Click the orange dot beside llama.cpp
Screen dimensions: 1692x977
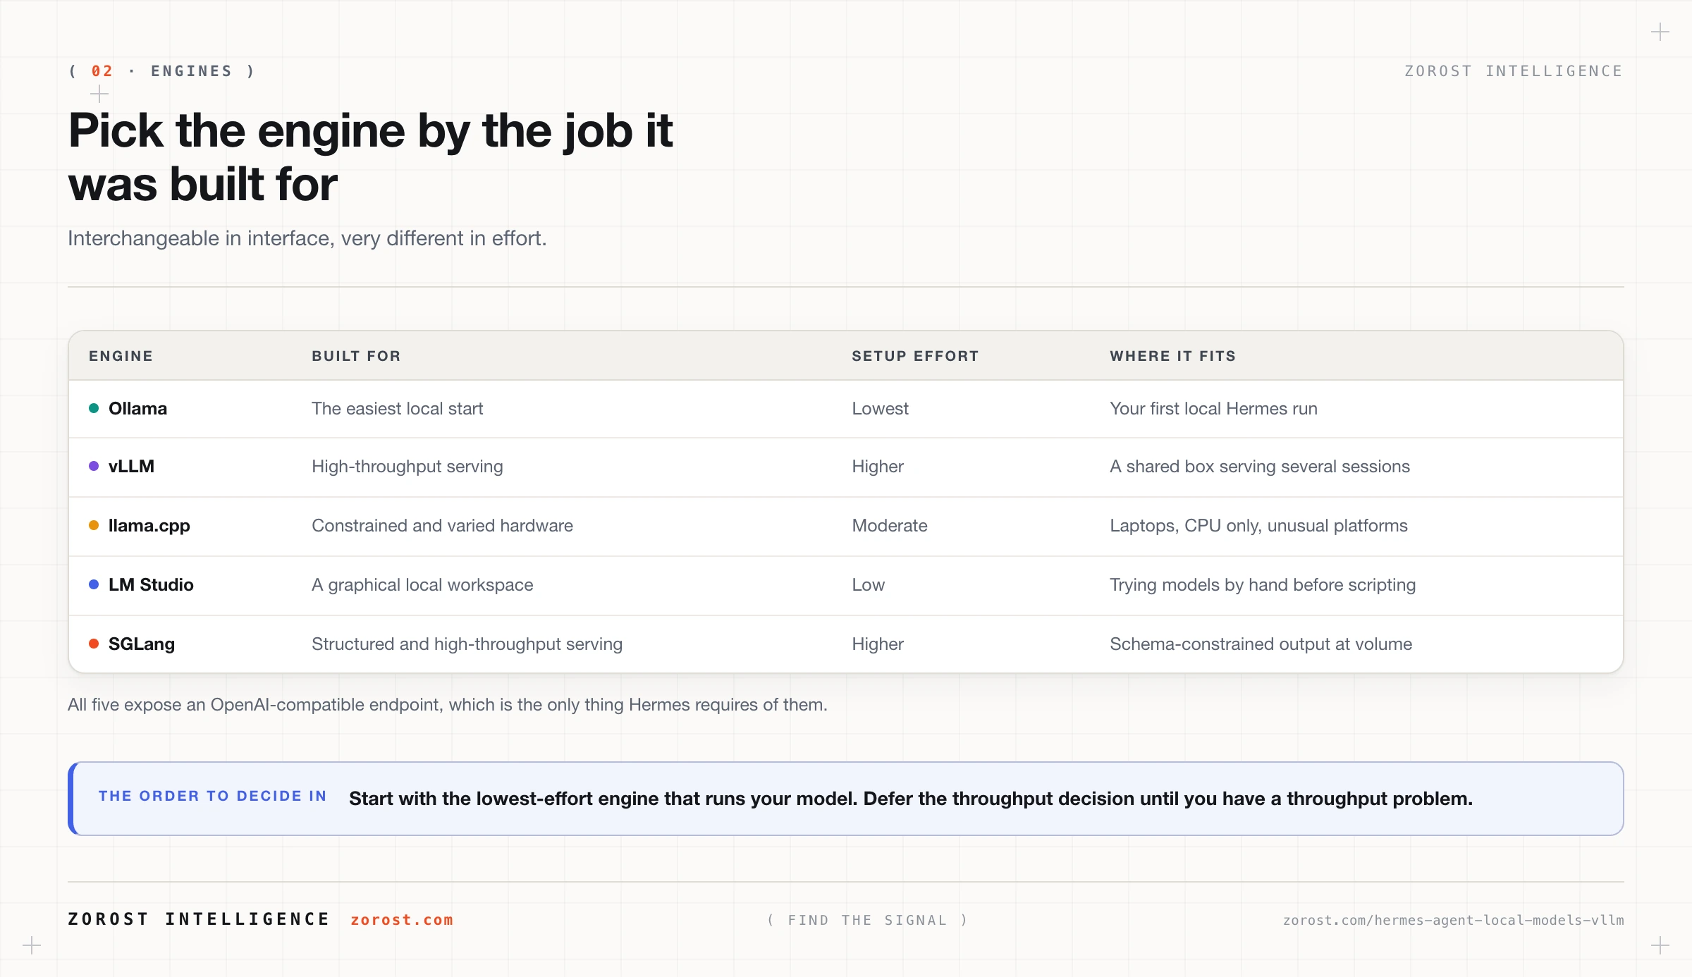[x=94, y=525]
